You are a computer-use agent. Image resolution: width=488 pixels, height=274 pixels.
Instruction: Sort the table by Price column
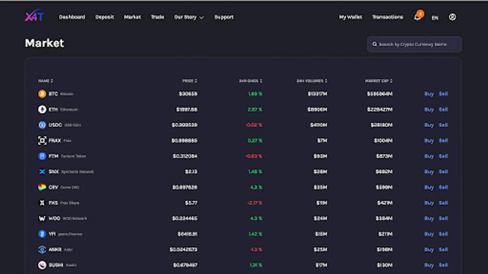click(x=190, y=81)
